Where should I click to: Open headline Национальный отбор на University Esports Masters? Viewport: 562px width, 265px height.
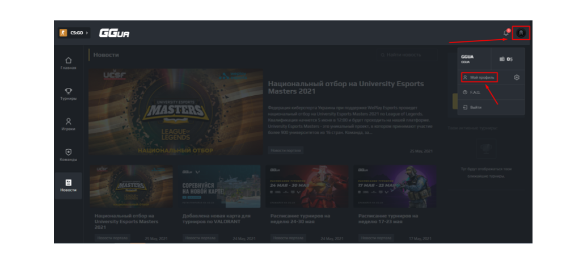[x=345, y=87]
